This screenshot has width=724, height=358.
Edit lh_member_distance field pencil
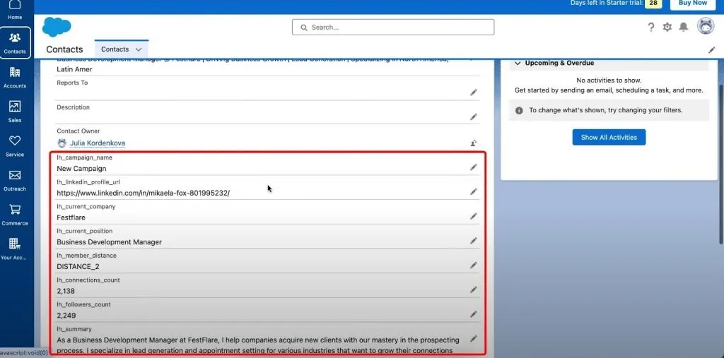point(473,265)
